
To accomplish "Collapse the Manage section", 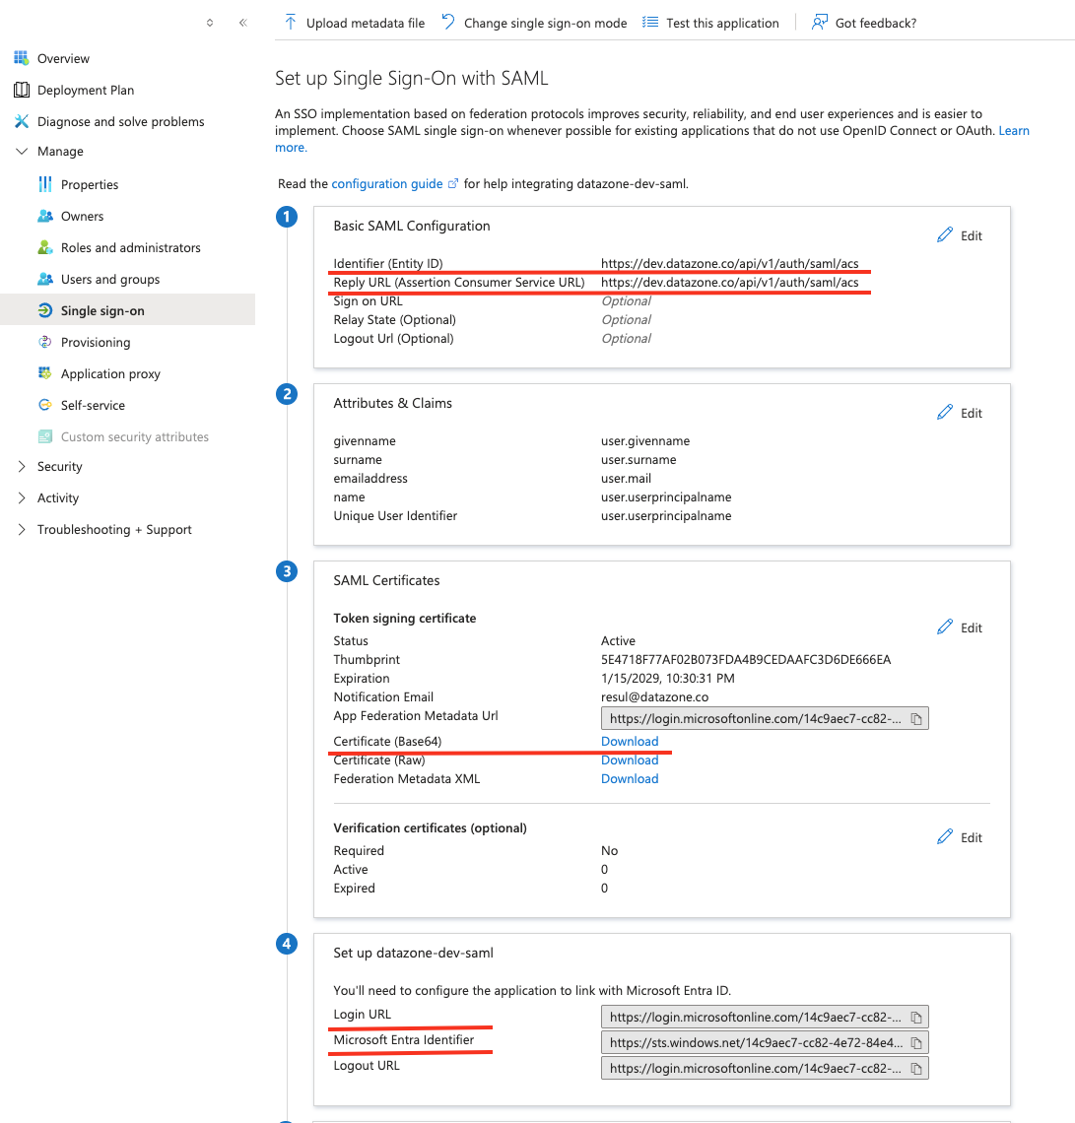I will click(x=22, y=151).
